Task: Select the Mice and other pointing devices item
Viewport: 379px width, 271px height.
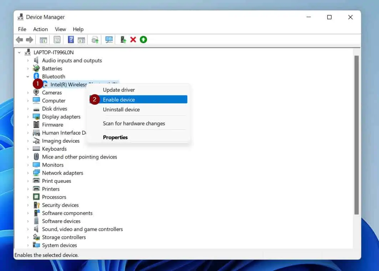Action: click(x=79, y=157)
